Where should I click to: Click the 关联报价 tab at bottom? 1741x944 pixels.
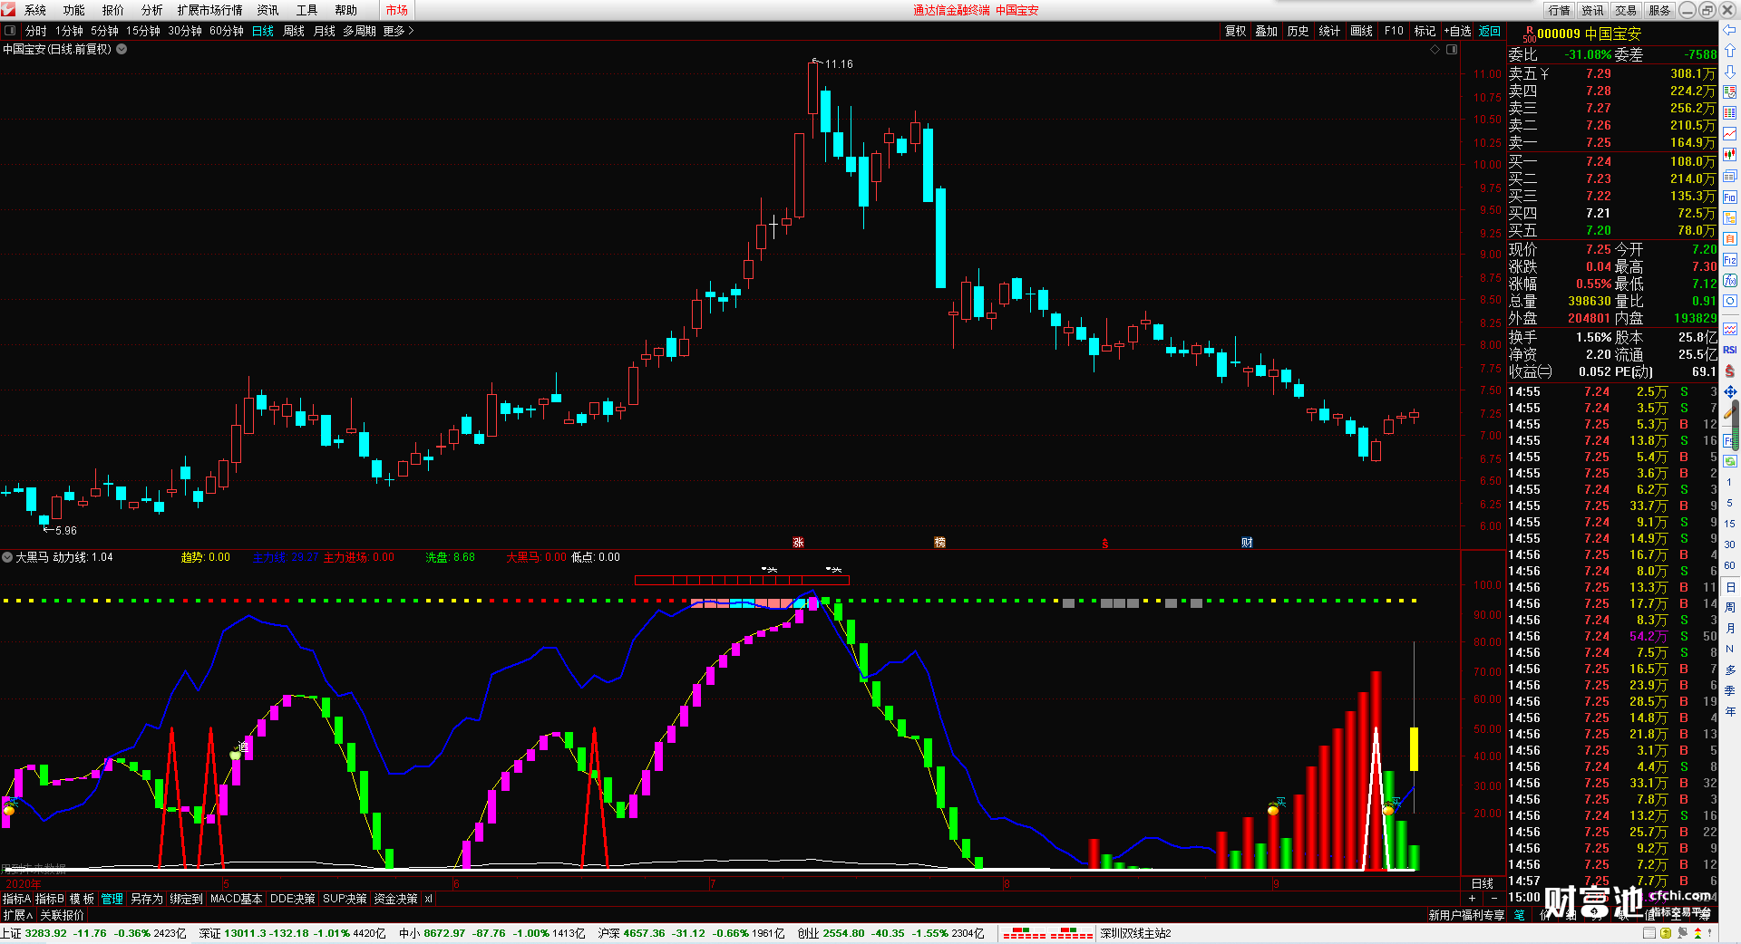(62, 915)
